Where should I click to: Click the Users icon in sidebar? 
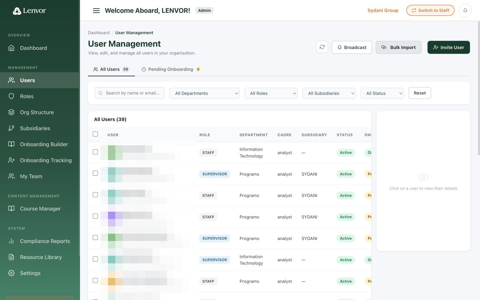(11, 80)
